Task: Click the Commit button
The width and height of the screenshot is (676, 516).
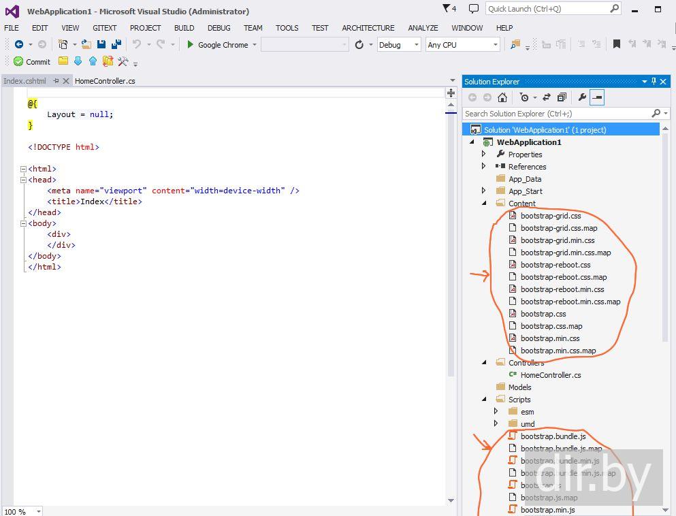Action: 32,62
